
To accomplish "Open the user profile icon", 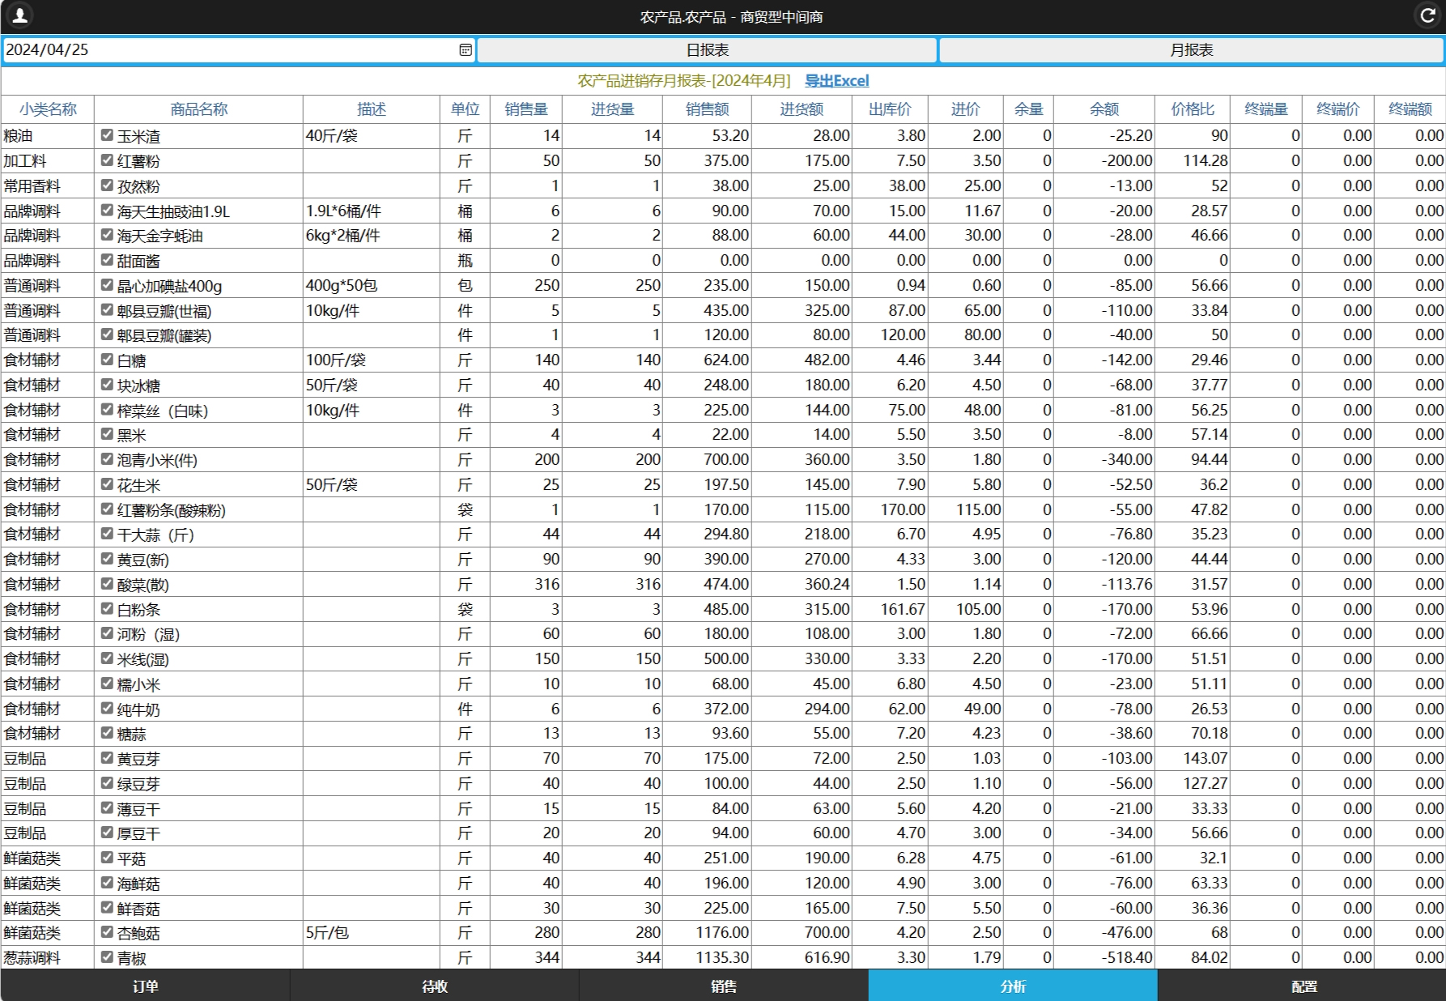I will pyautogui.click(x=19, y=15).
